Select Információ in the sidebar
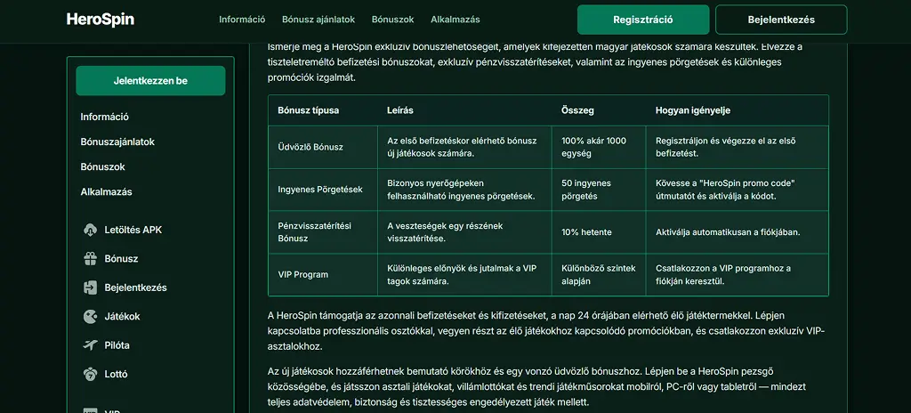The width and height of the screenshot is (911, 413). (x=105, y=117)
